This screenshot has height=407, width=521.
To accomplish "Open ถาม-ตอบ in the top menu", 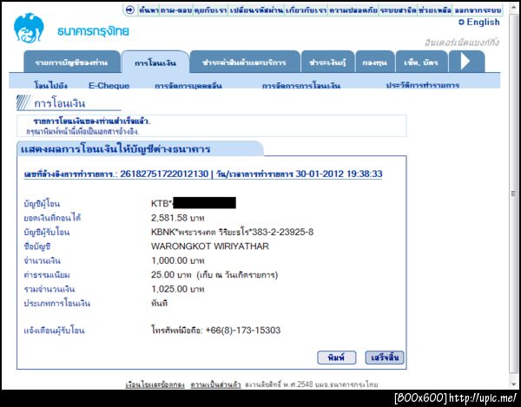I will pos(176,10).
